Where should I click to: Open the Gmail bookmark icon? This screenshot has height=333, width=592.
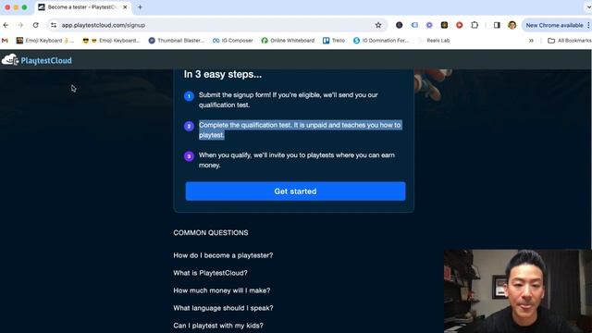[x=5, y=41]
